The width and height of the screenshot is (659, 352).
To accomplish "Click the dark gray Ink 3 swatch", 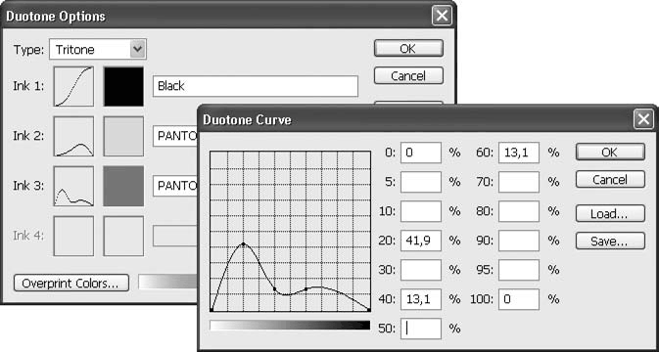I will point(123,186).
